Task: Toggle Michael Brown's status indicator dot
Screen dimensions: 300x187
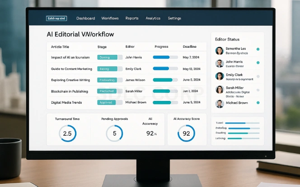Action: pos(258,103)
